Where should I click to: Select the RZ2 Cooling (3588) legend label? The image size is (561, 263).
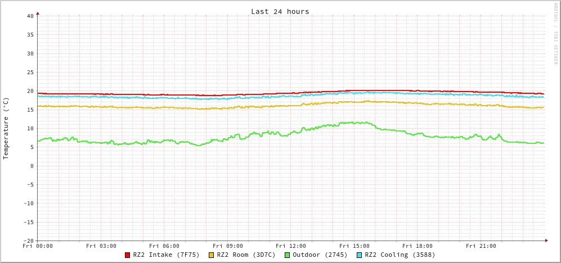tap(400, 255)
